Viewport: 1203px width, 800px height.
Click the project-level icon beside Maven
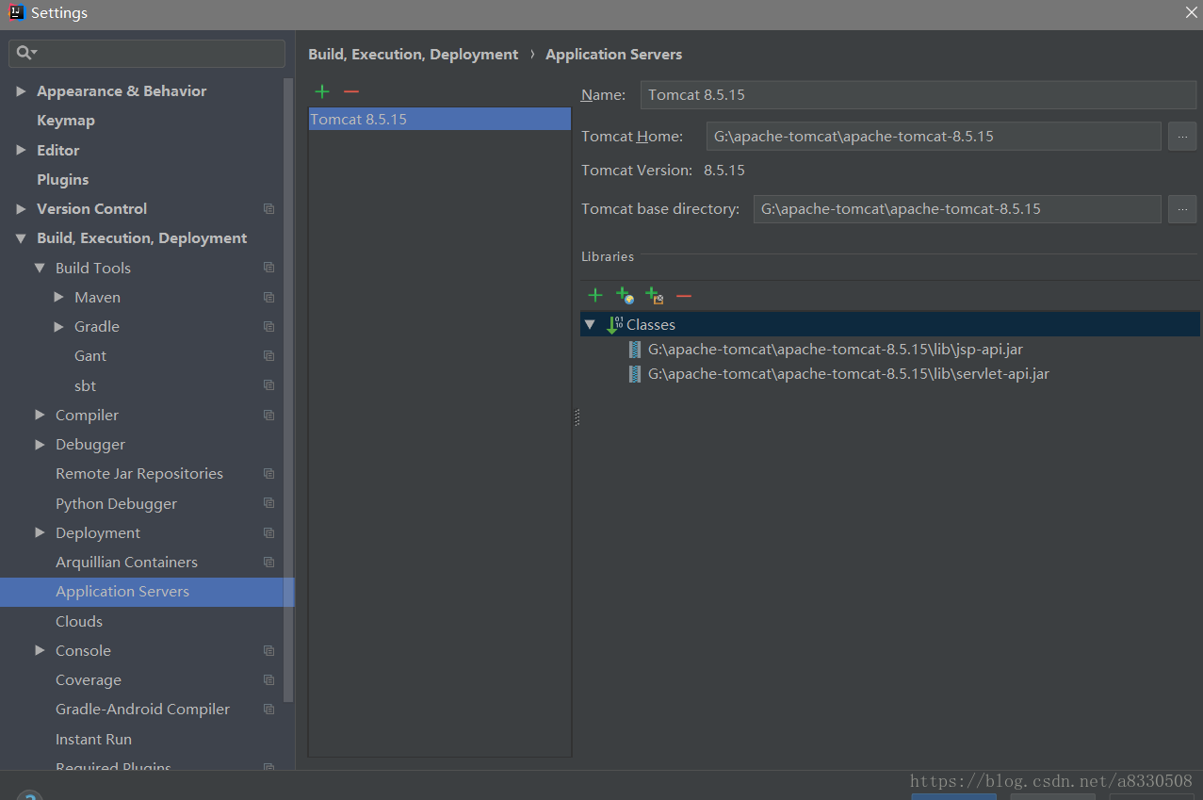coord(269,297)
